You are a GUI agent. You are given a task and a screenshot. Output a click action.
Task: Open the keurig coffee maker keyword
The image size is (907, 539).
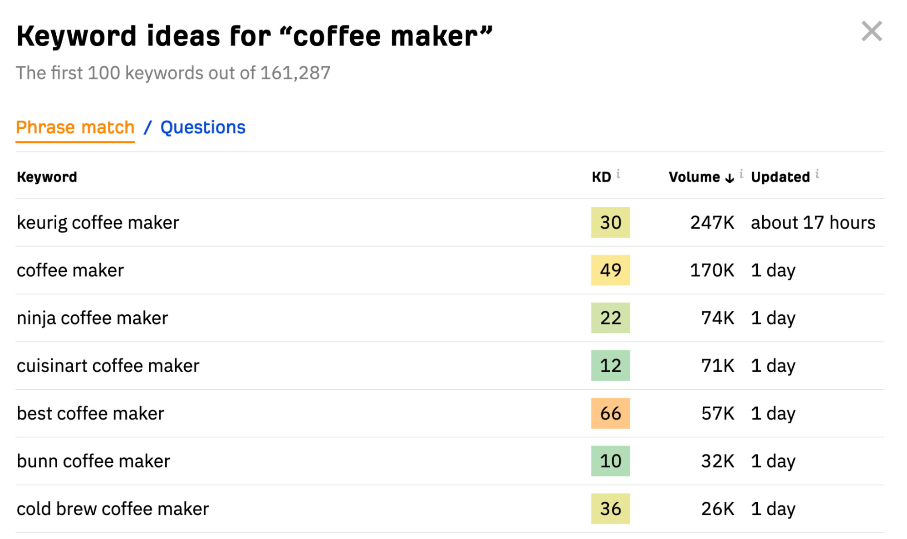pyautogui.click(x=98, y=222)
